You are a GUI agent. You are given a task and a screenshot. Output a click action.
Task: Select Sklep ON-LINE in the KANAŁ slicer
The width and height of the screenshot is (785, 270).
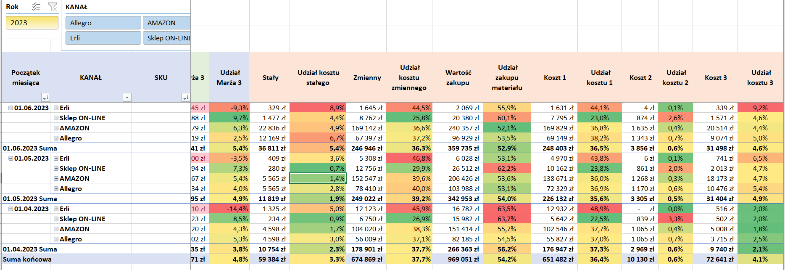(x=166, y=38)
